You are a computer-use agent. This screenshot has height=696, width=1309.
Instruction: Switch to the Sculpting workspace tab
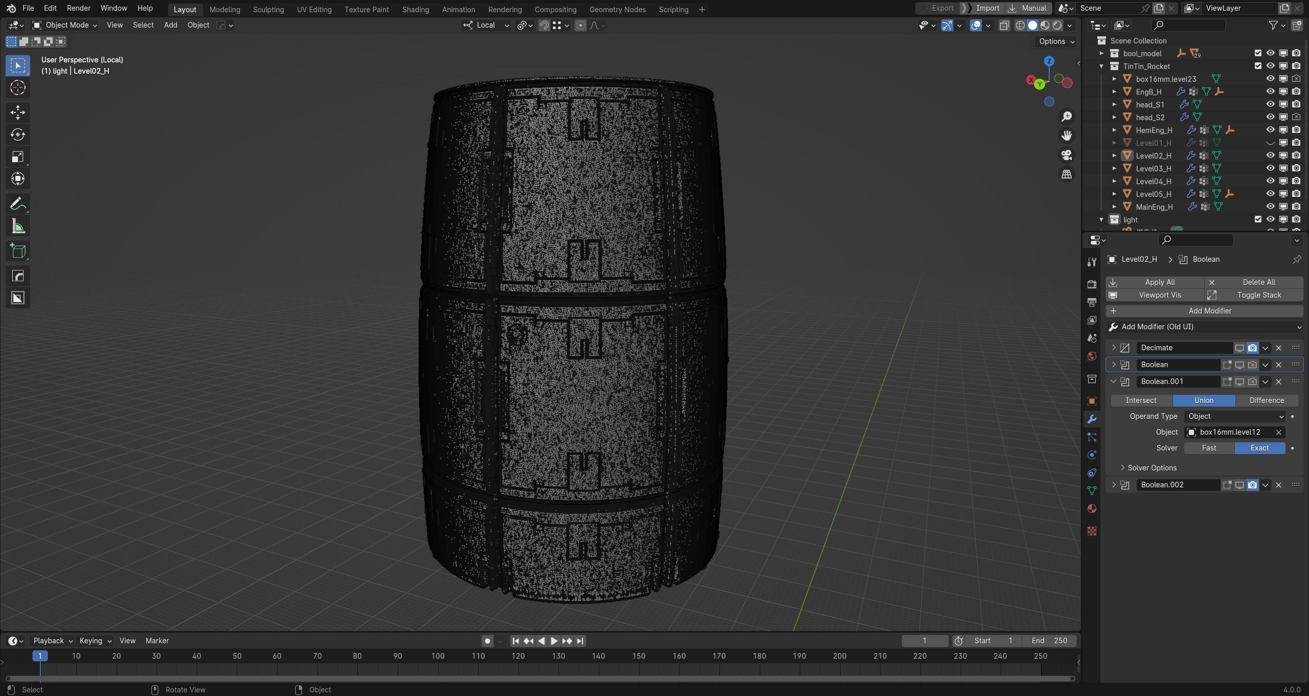click(x=268, y=9)
